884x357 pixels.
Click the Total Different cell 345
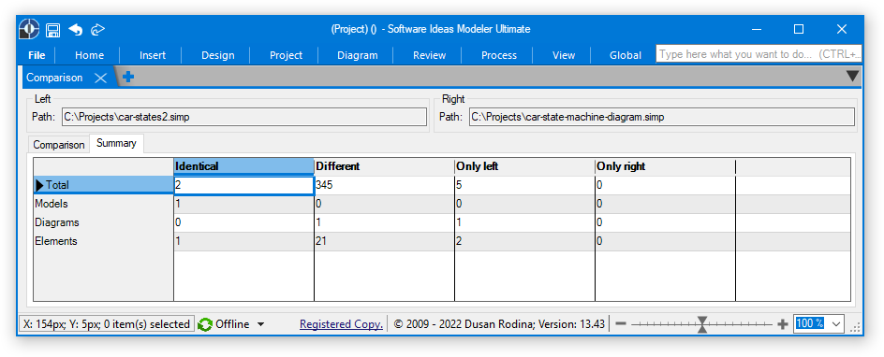click(x=384, y=184)
